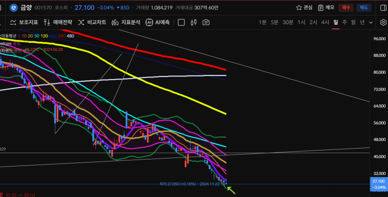Click the -3.04% change rate in the header
Viewport: 388px width, 197px height.
point(105,7)
